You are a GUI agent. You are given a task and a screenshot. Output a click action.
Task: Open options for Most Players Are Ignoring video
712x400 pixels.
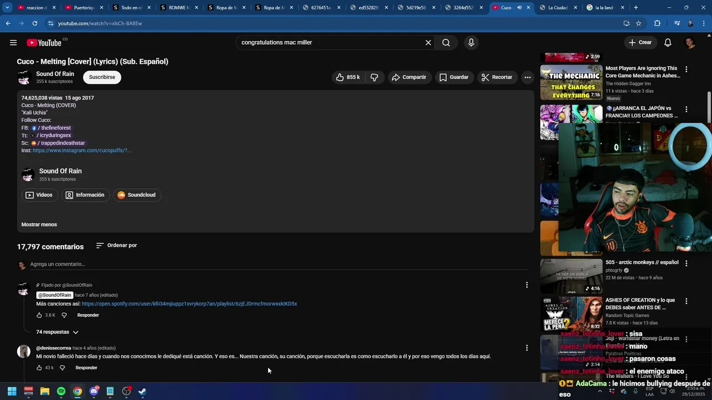coord(686,69)
